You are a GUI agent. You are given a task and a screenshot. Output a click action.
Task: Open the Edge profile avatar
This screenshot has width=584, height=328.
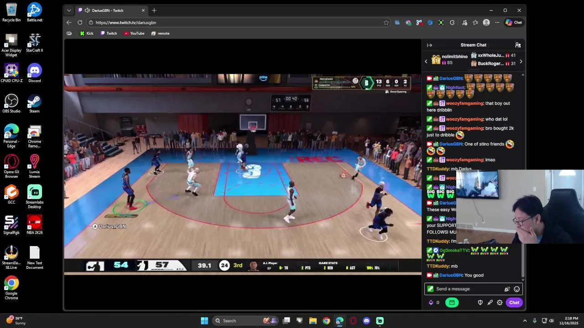tap(486, 22)
